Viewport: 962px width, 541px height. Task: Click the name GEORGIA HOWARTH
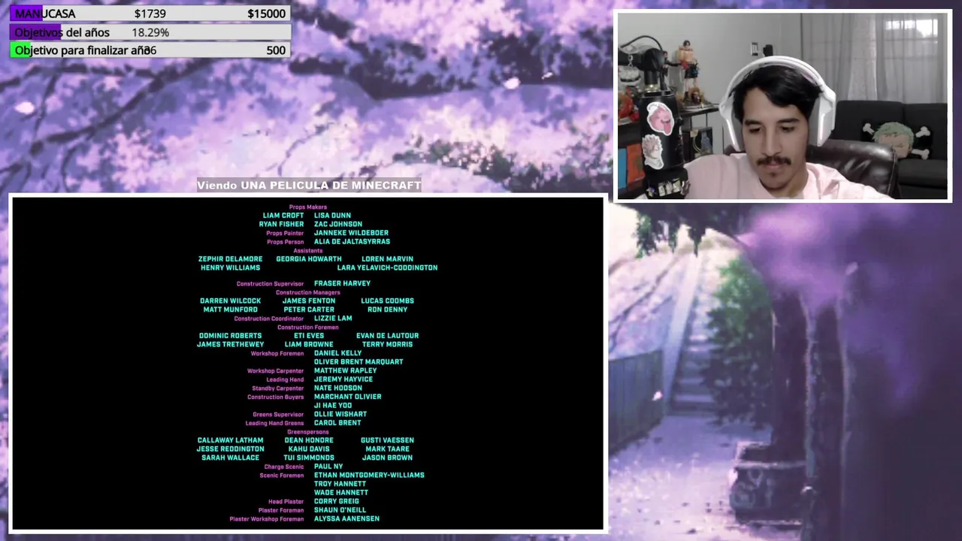click(309, 259)
